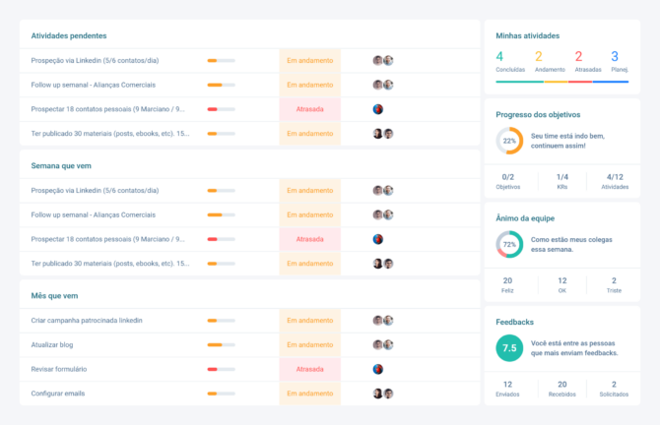Click the Atrasada status on Revisar formulário
Screen dimensions: 660x425
point(309,369)
